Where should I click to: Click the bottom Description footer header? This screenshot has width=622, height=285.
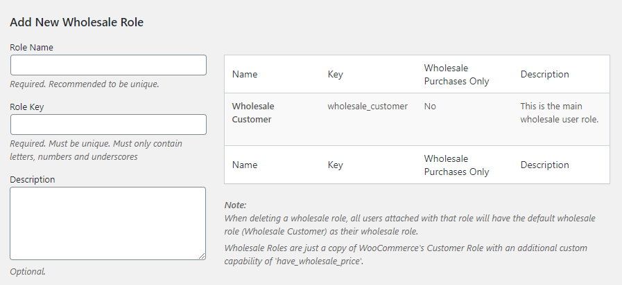coord(544,165)
